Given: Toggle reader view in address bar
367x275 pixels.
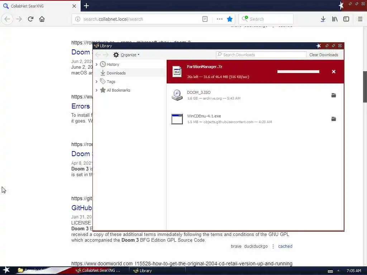Looking at the screenshot, I should [x=205, y=19].
